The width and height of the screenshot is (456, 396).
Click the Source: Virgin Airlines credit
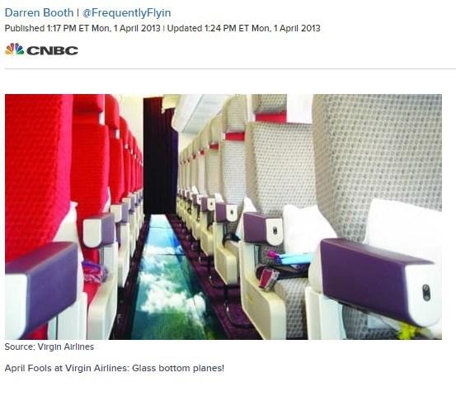coord(49,346)
